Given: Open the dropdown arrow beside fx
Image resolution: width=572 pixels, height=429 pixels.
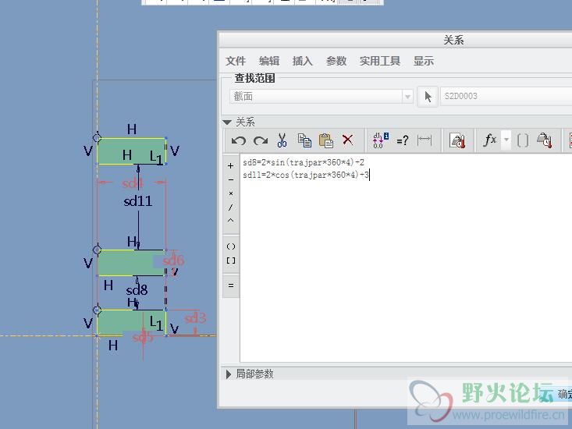Looking at the screenshot, I should pos(506,140).
